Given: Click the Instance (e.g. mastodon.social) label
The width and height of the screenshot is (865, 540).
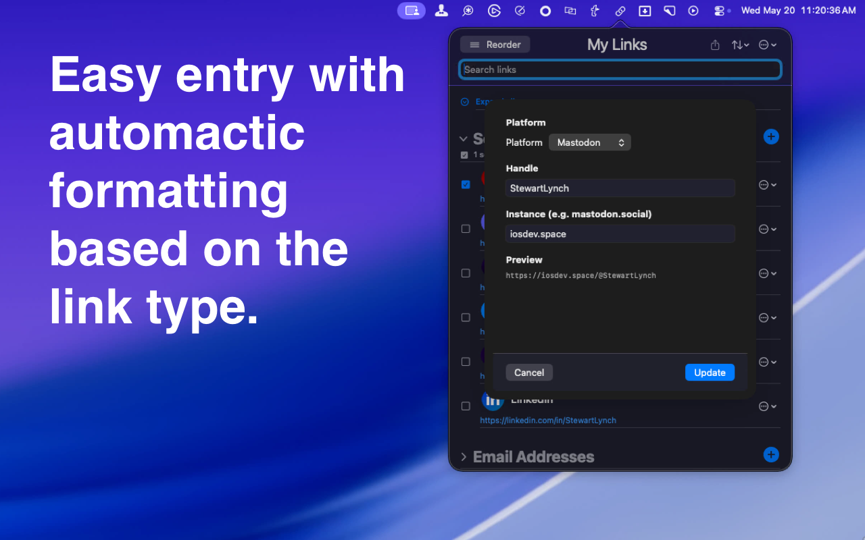Looking at the screenshot, I should point(578,214).
